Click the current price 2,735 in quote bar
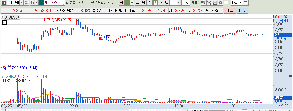Screen dimensions: 293x111 [x=14, y=11]
